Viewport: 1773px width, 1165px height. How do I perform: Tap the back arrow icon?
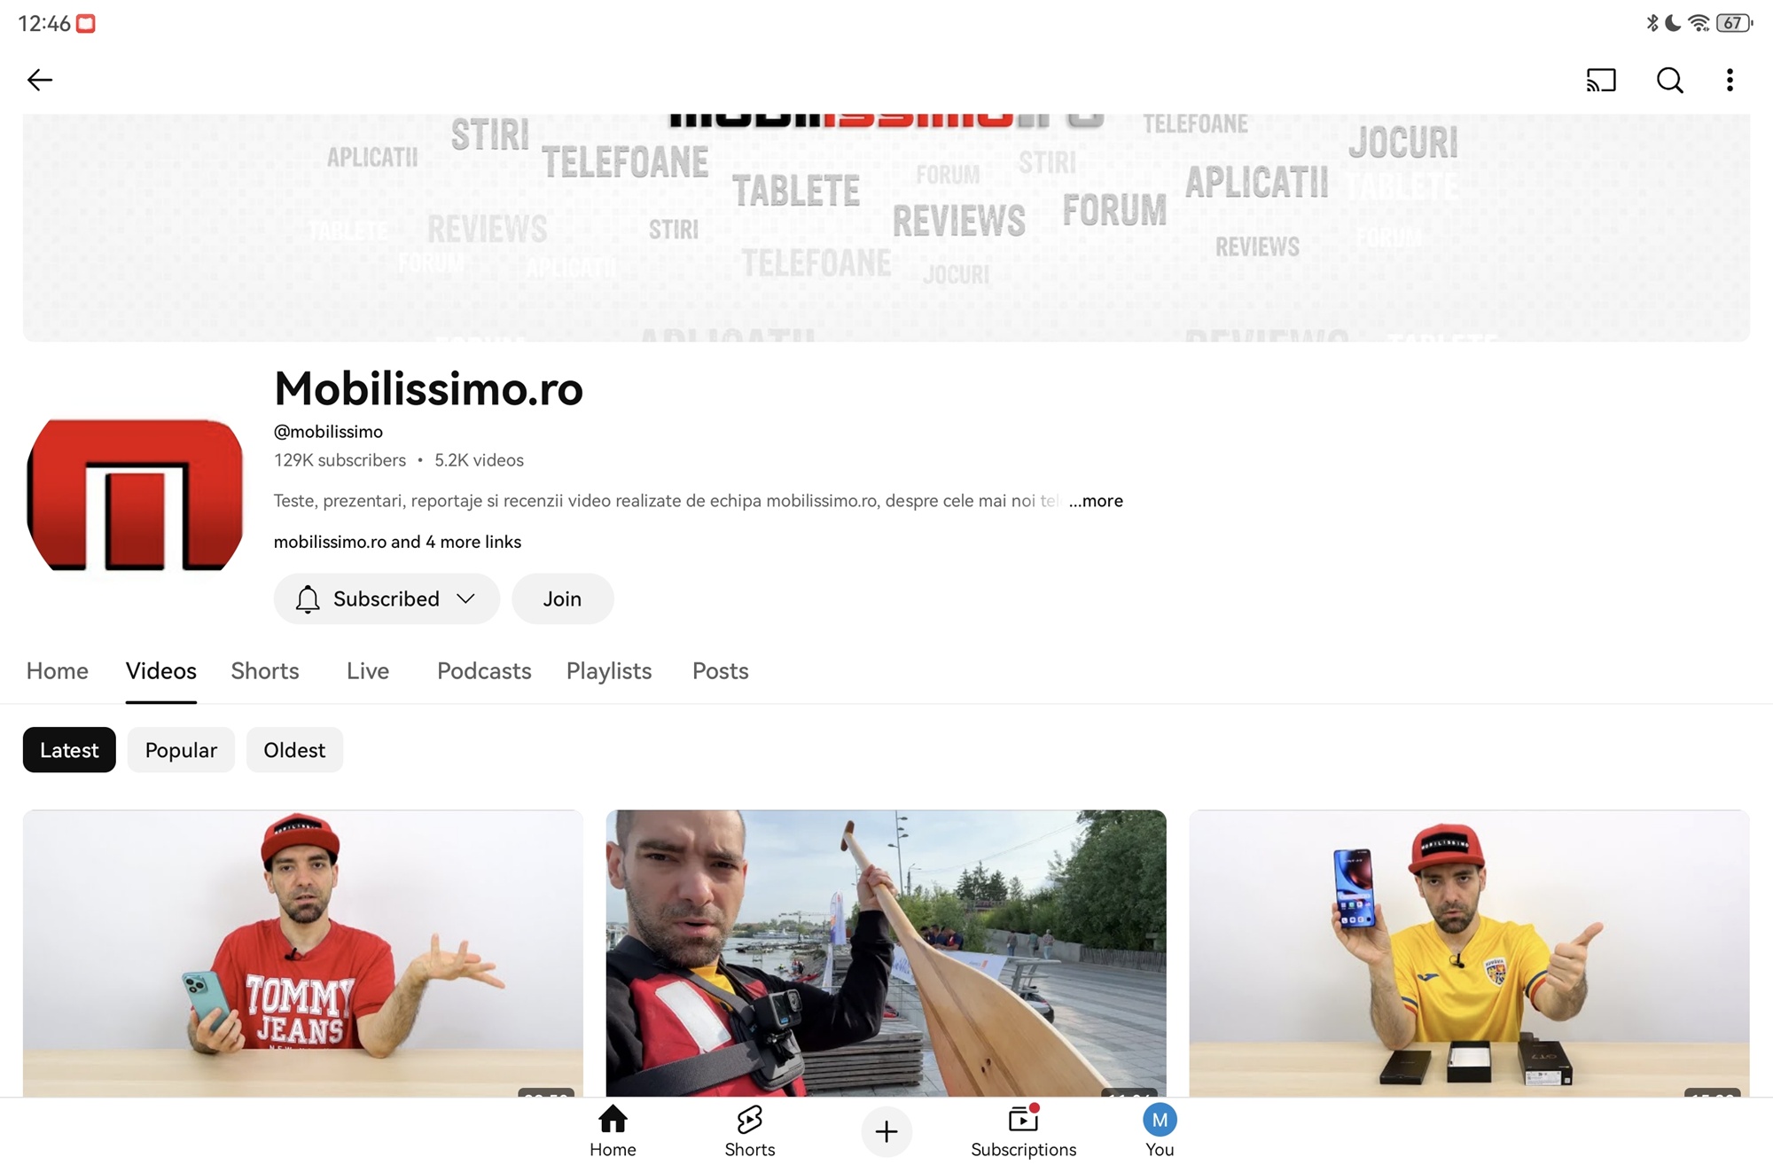point(40,80)
